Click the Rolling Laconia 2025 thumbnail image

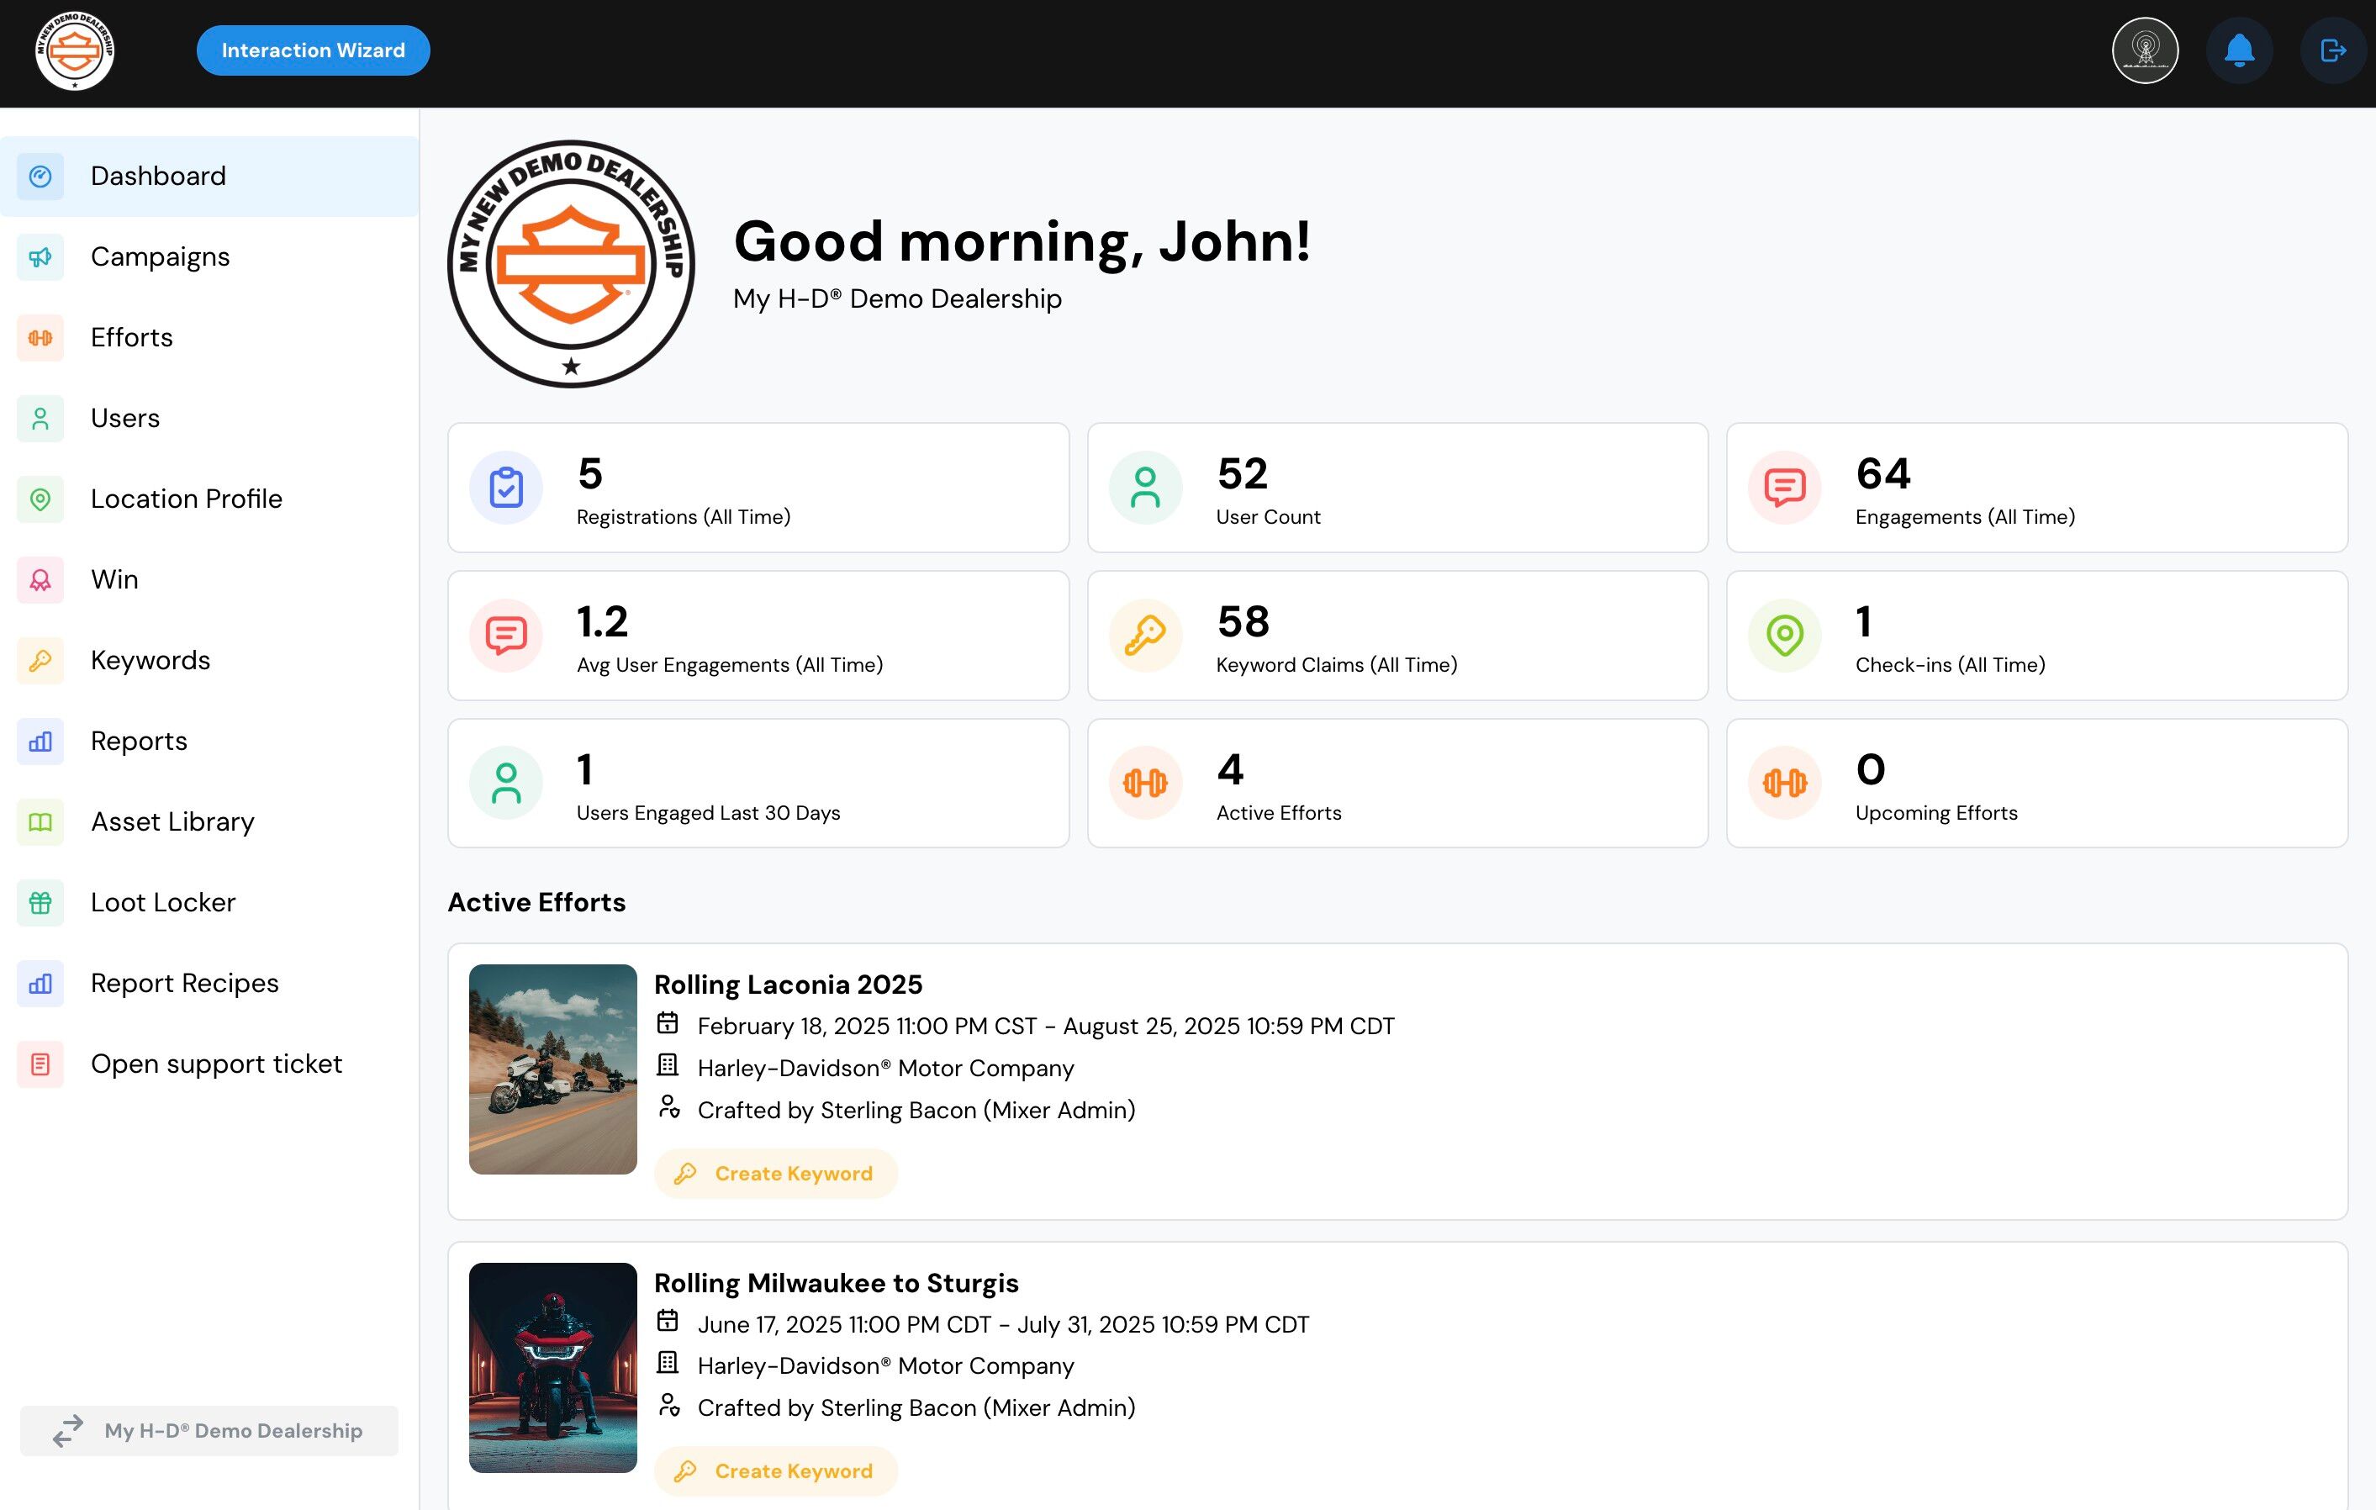pos(552,1069)
